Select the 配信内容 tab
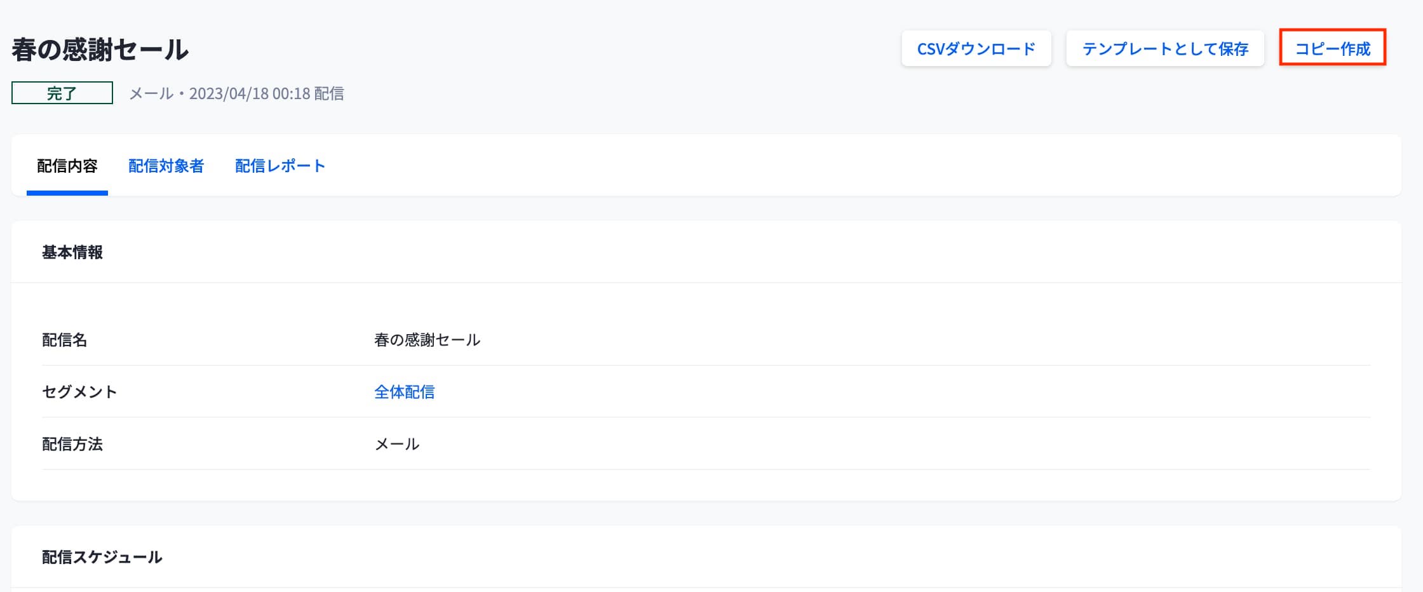This screenshot has width=1423, height=592. 67,166
